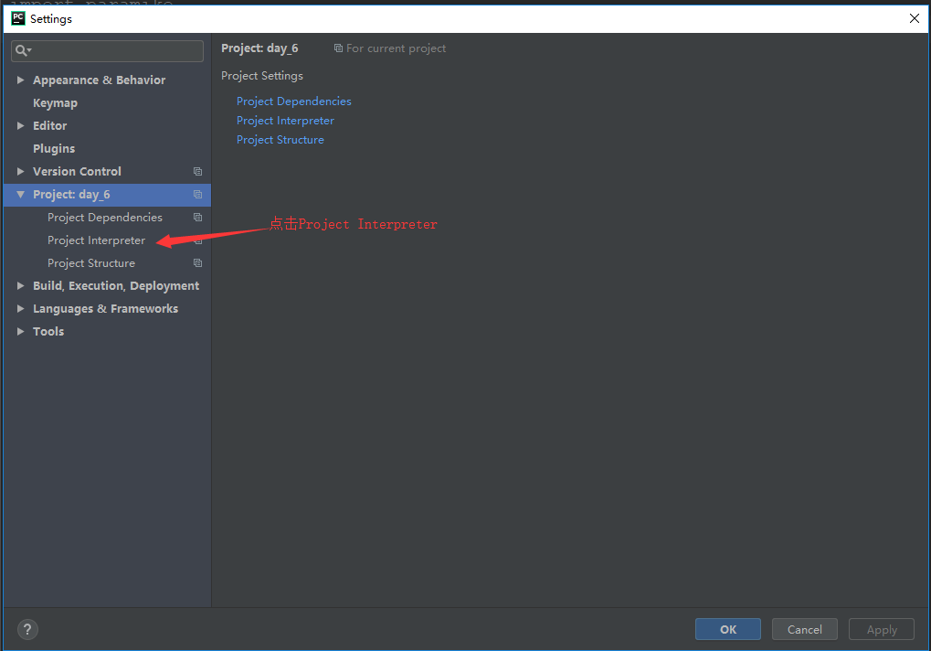Image resolution: width=931 pixels, height=651 pixels.
Task: Open Project Dependencies in the sidebar tree
Action: tap(105, 218)
